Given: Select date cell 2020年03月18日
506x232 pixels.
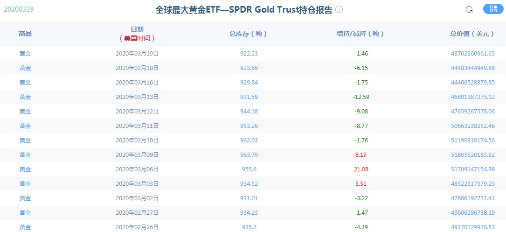Looking at the screenshot, I should point(137,68).
